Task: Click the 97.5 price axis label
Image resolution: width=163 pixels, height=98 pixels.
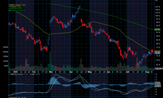Action: click(158, 19)
